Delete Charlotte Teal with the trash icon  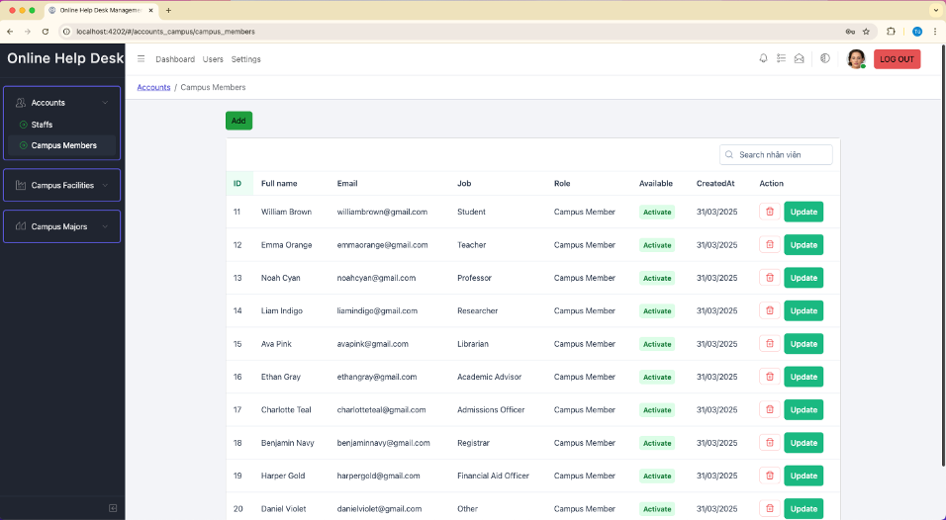pos(769,409)
